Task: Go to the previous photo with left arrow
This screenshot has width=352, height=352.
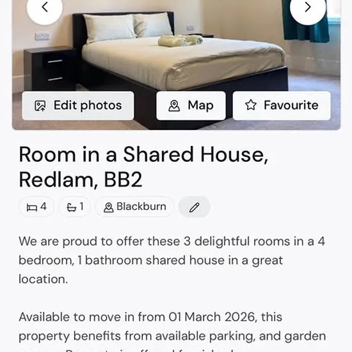Action: point(44,8)
